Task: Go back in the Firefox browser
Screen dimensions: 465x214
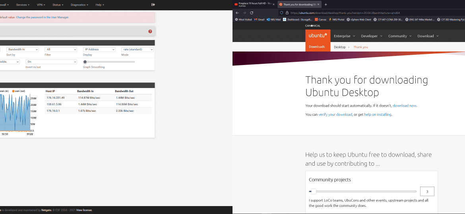Action: (x=237, y=13)
